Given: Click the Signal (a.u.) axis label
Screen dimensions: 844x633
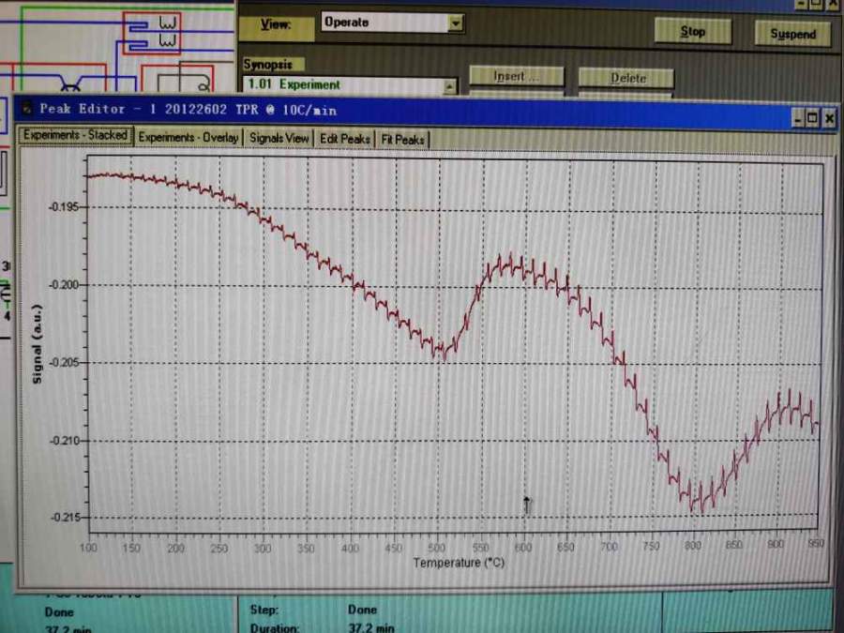Looking at the screenshot, I should click(x=38, y=344).
